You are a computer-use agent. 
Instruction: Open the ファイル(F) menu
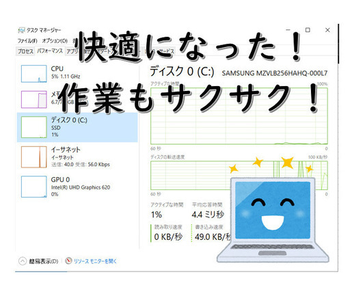(x=27, y=41)
